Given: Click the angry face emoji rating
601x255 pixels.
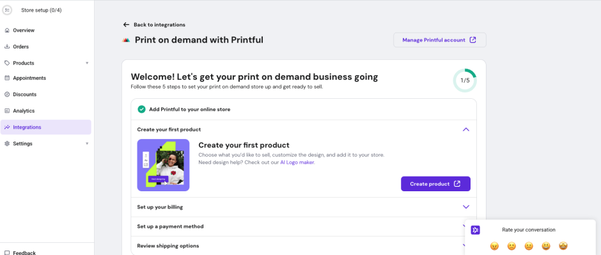Looking at the screenshot, I should tap(494, 246).
